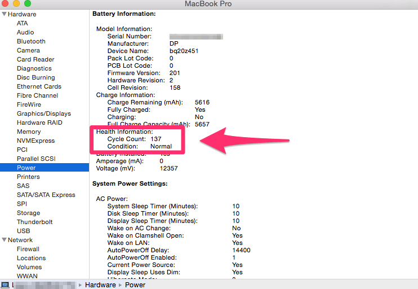Click Firmware Version value 201
The image size is (418, 289).
pos(175,73)
